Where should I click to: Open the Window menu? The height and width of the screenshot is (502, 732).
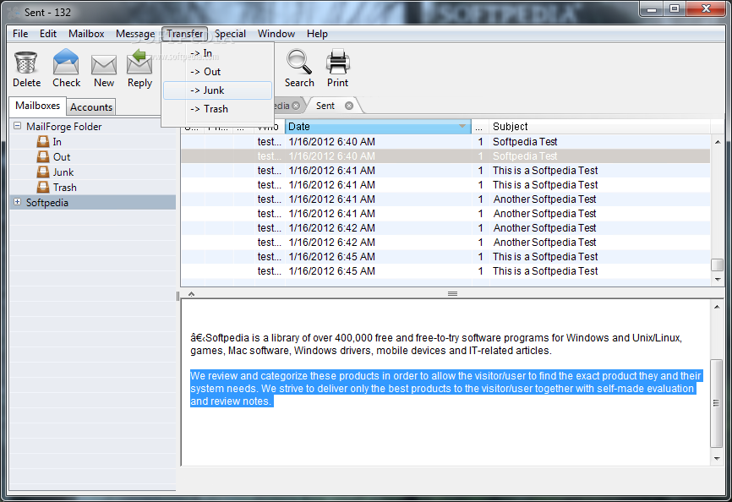point(276,34)
